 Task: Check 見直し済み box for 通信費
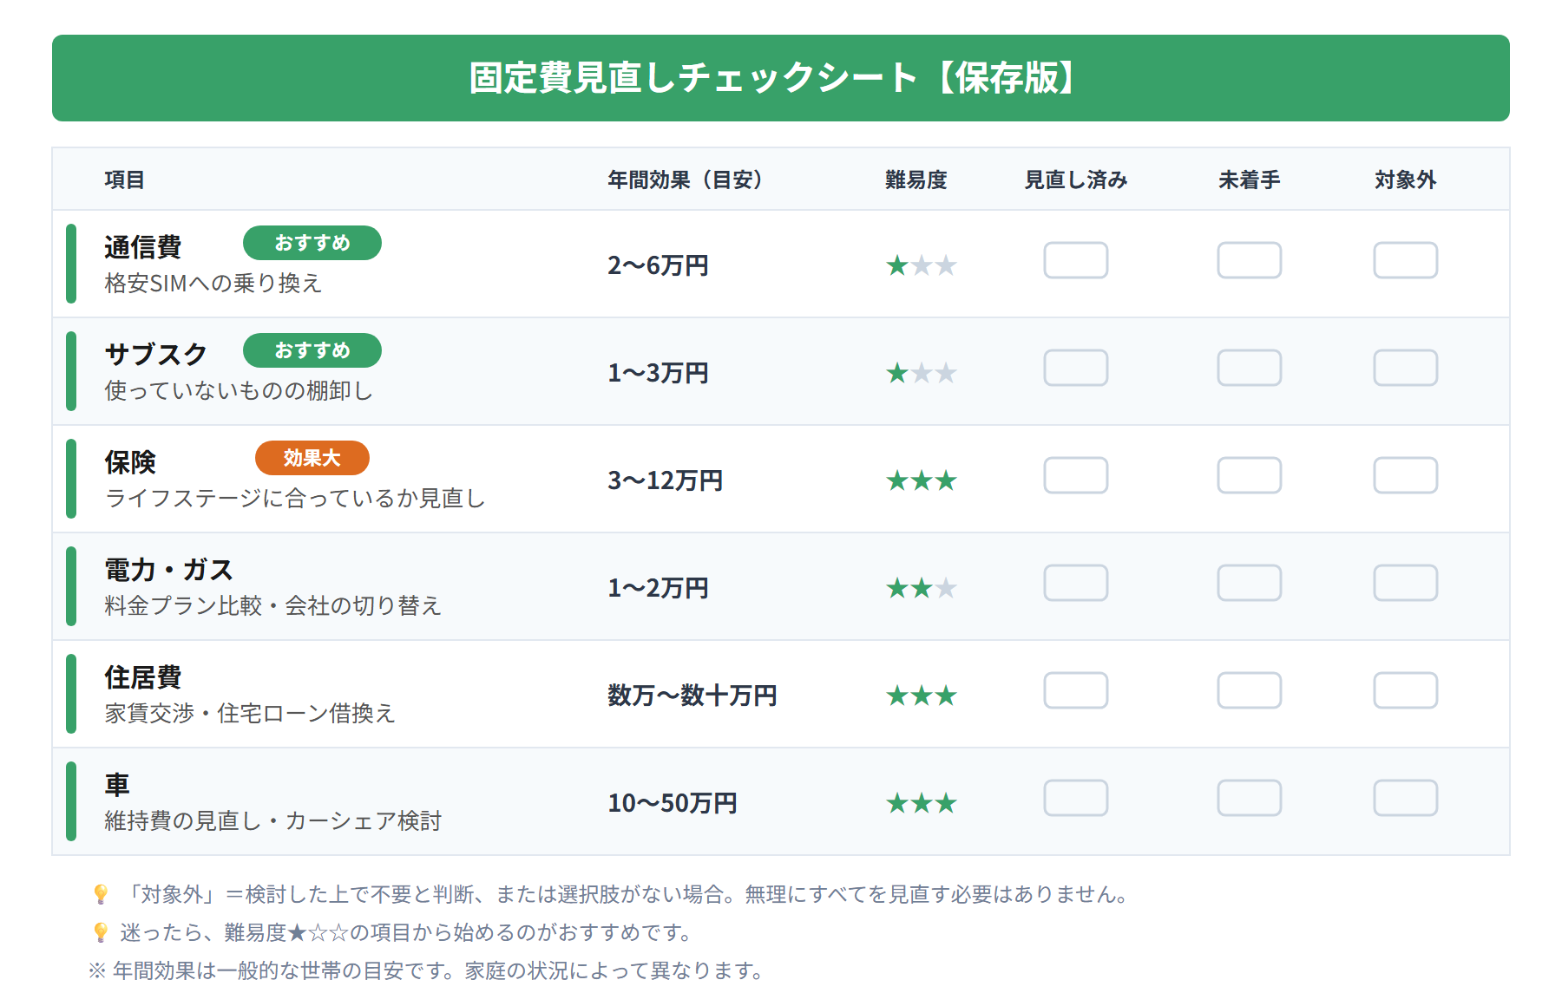point(1075,260)
